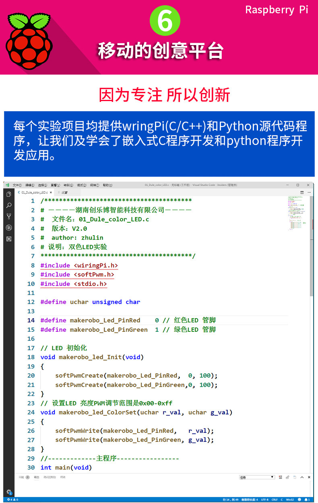Open the 文件(F) menu
Image resolution: width=318 pixels, height=503 pixels.
17,185
